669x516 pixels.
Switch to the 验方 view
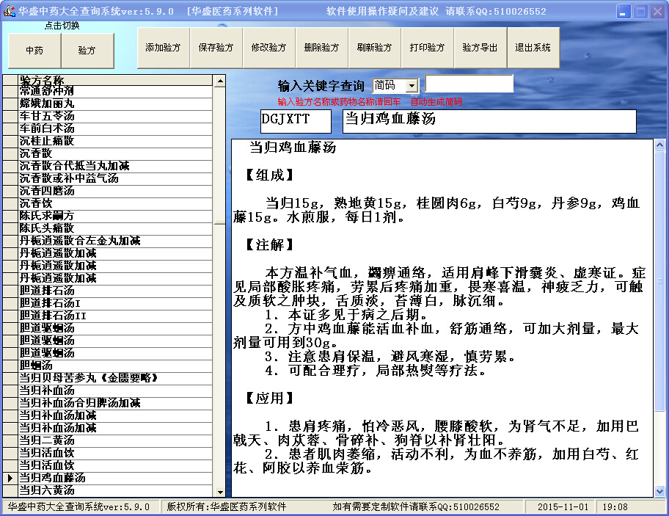87,51
